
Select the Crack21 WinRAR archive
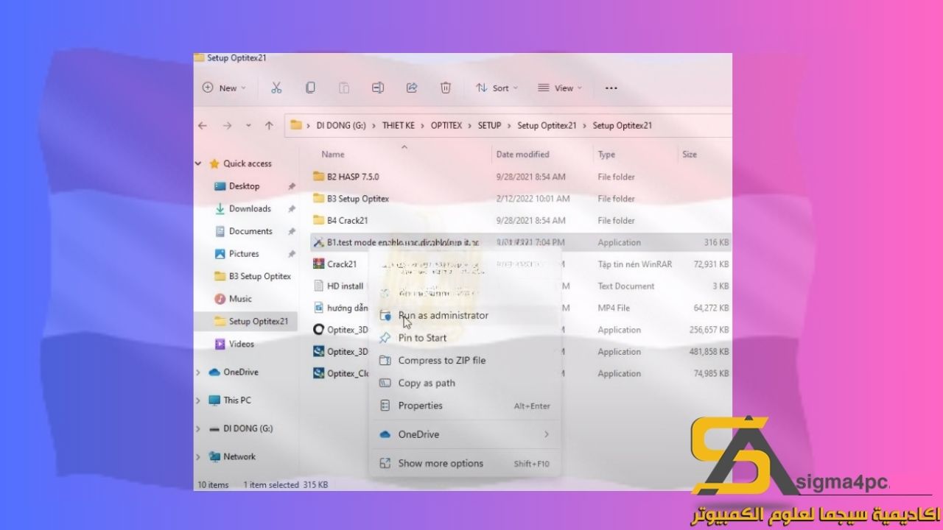(x=342, y=264)
